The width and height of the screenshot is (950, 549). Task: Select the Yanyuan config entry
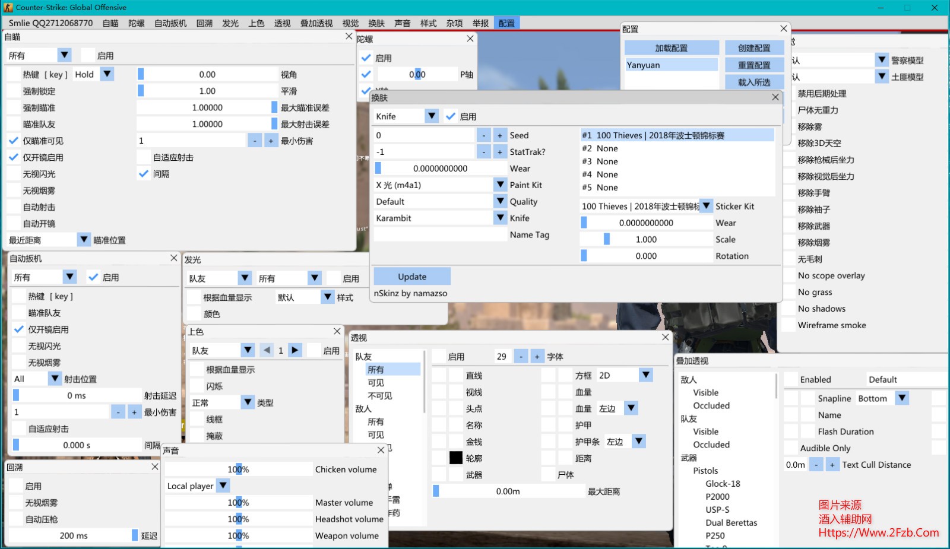[671, 65]
